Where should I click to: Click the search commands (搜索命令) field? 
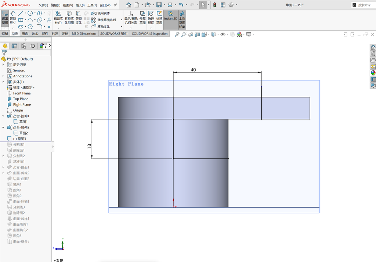click(x=364, y=5)
